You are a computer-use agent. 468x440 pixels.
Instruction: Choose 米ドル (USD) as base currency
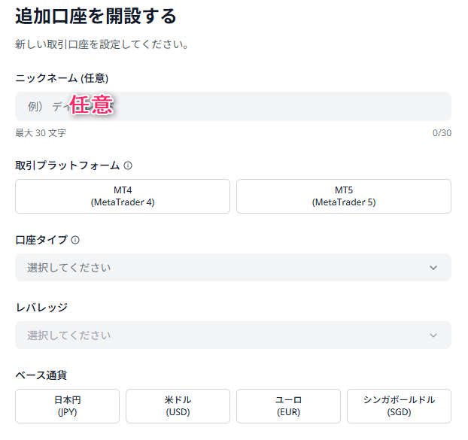[178, 406]
